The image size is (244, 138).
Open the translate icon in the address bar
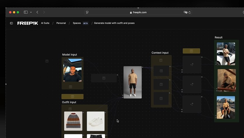click(x=185, y=12)
